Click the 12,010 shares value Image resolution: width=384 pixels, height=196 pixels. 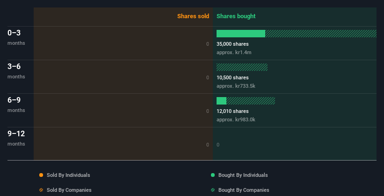point(232,111)
